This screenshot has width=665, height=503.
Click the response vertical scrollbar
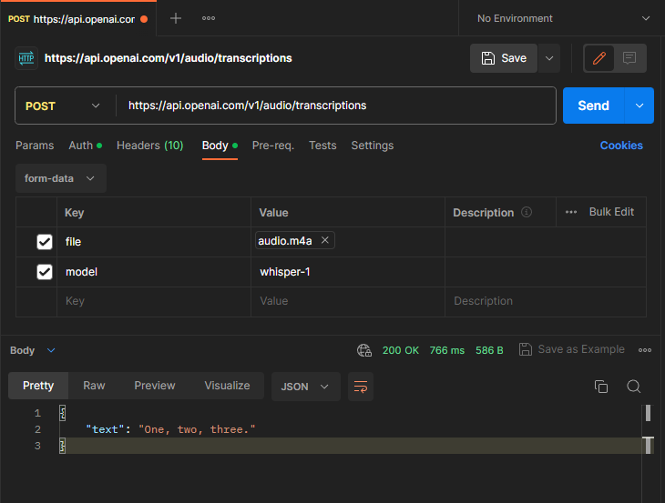(x=648, y=429)
